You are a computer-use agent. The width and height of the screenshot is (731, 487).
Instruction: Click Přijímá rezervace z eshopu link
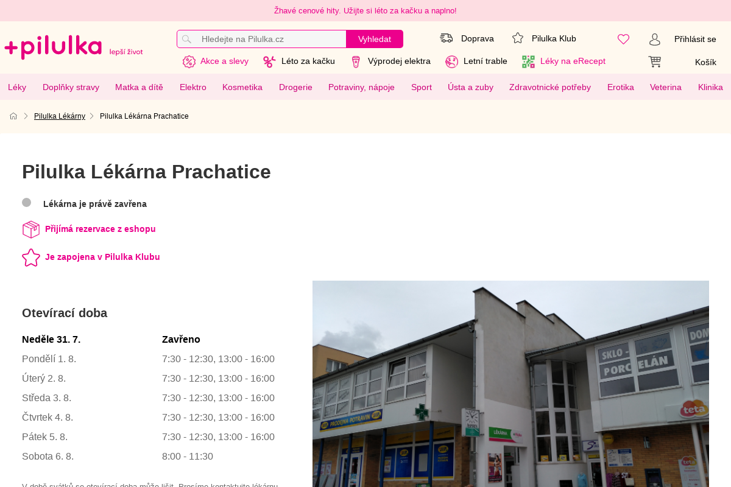coord(101,229)
